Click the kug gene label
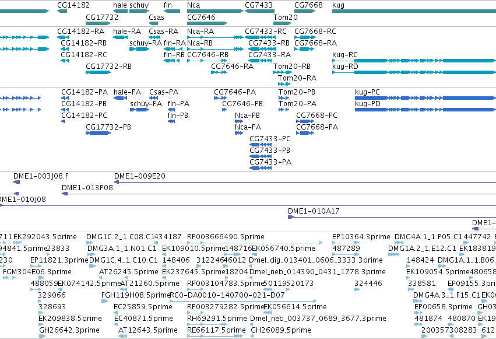Viewport: 496px width, 339px height. tap(339, 5)
